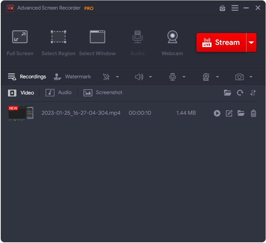Switch to the Screenshot tab
The image size is (266, 243).
[103, 93]
